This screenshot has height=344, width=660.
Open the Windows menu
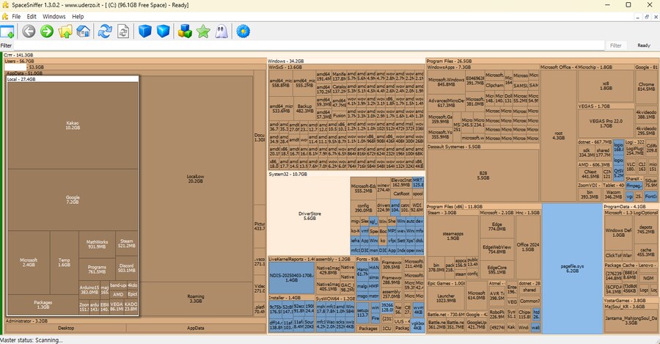tap(54, 16)
